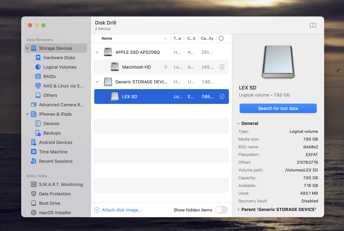The width and height of the screenshot is (344, 231).
Task: Select the Logical Volumes pie icon
Action: click(38, 67)
